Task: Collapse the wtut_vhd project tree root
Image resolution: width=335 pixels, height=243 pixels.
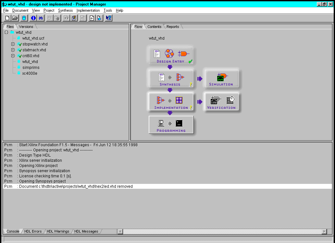Action: point(6,32)
